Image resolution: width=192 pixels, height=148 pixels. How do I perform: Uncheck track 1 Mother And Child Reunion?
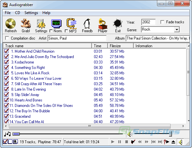click(6, 51)
